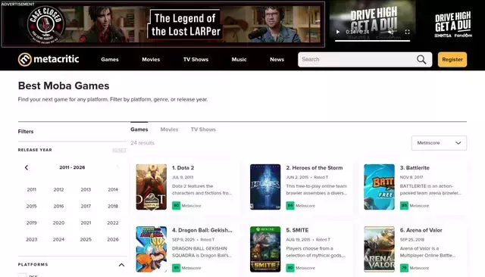Image resolution: width=485 pixels, height=277 pixels.
Task: Open the Heroes of the Storm cover
Action: pos(265,187)
